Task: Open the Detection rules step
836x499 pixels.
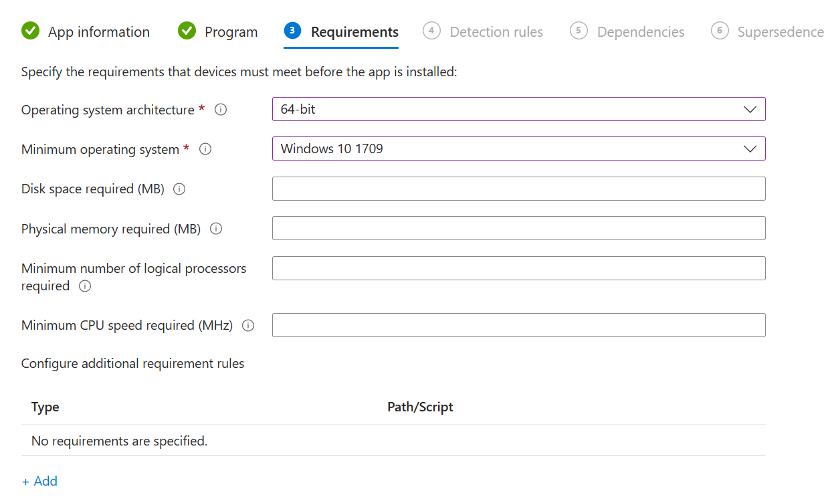Action: pyautogui.click(x=496, y=32)
